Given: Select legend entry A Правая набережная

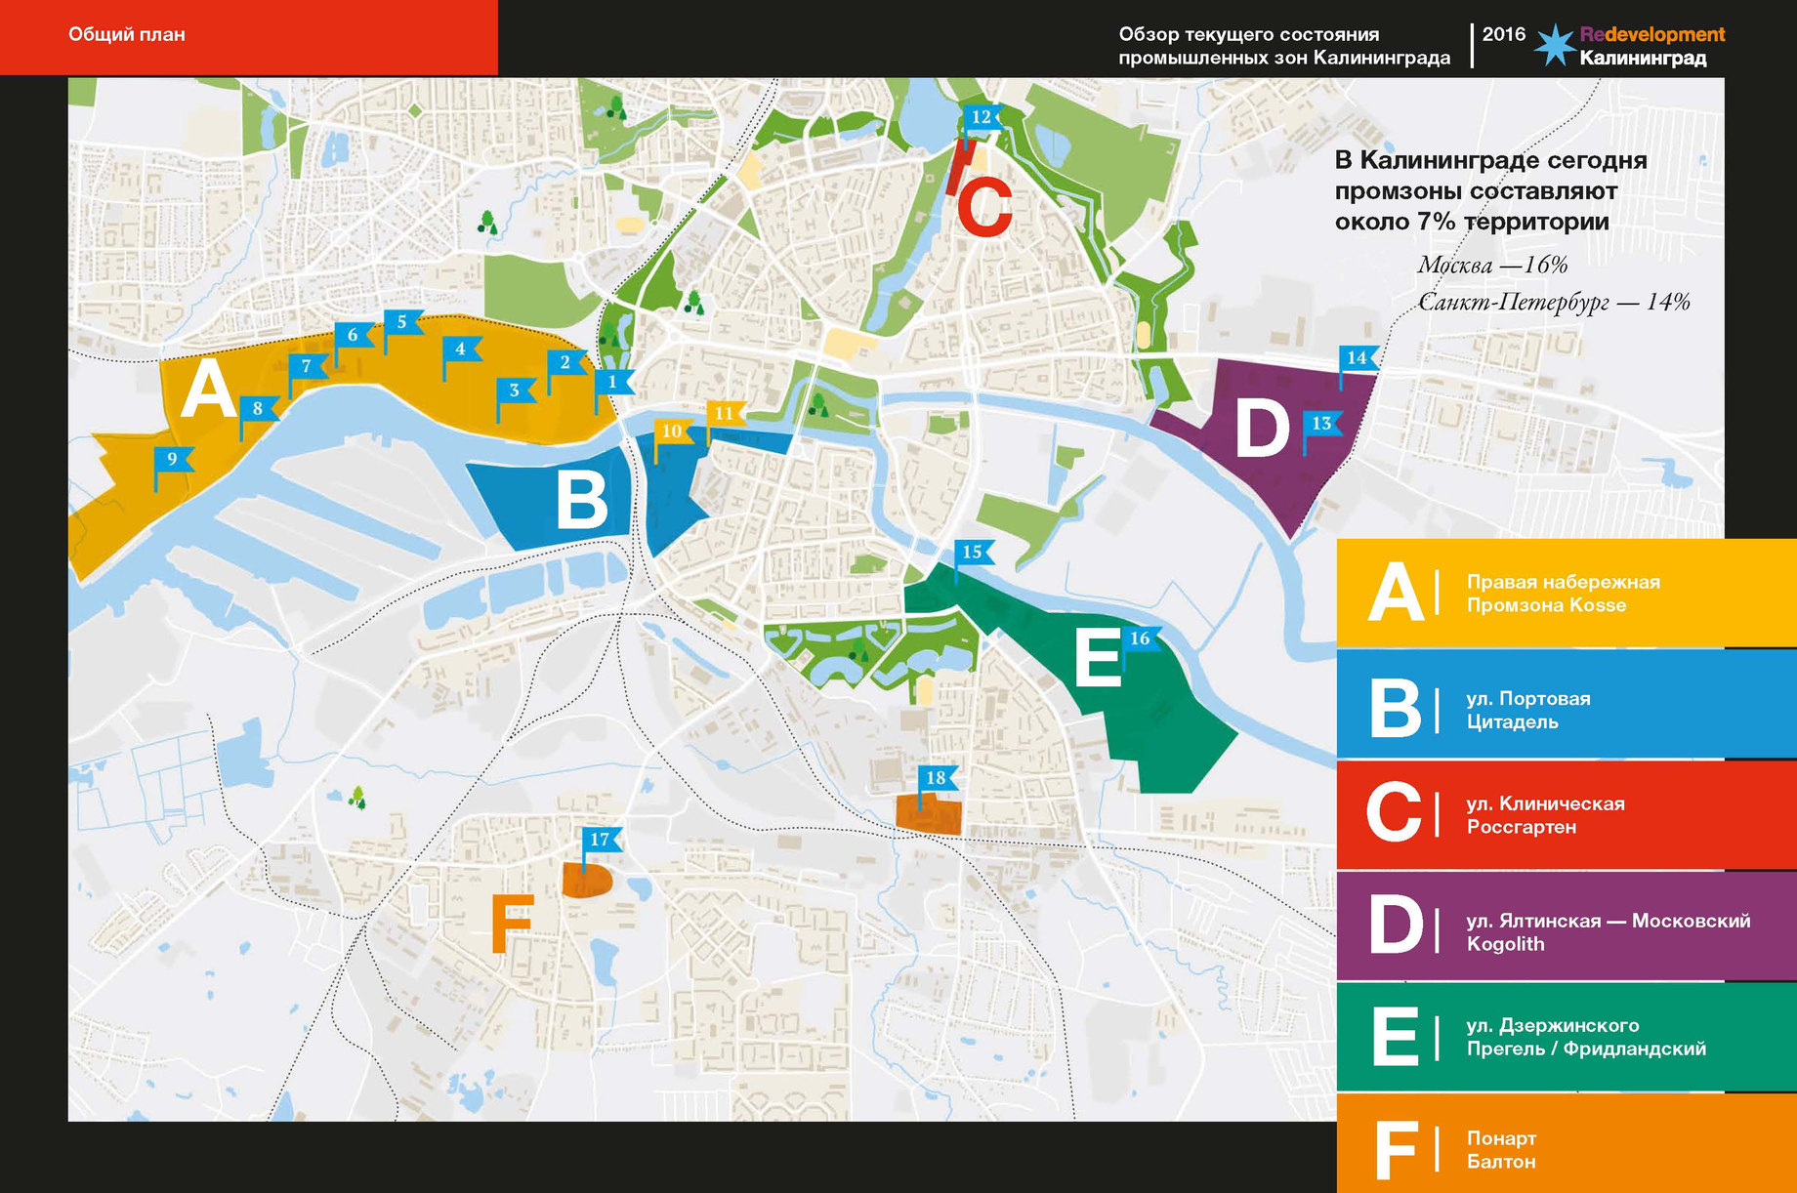Looking at the screenshot, I should 1567,593.
